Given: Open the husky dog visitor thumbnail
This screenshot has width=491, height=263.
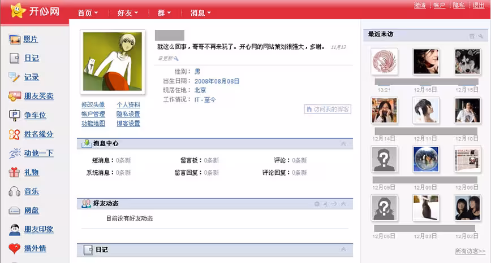Looking at the screenshot, I should pos(467,62).
